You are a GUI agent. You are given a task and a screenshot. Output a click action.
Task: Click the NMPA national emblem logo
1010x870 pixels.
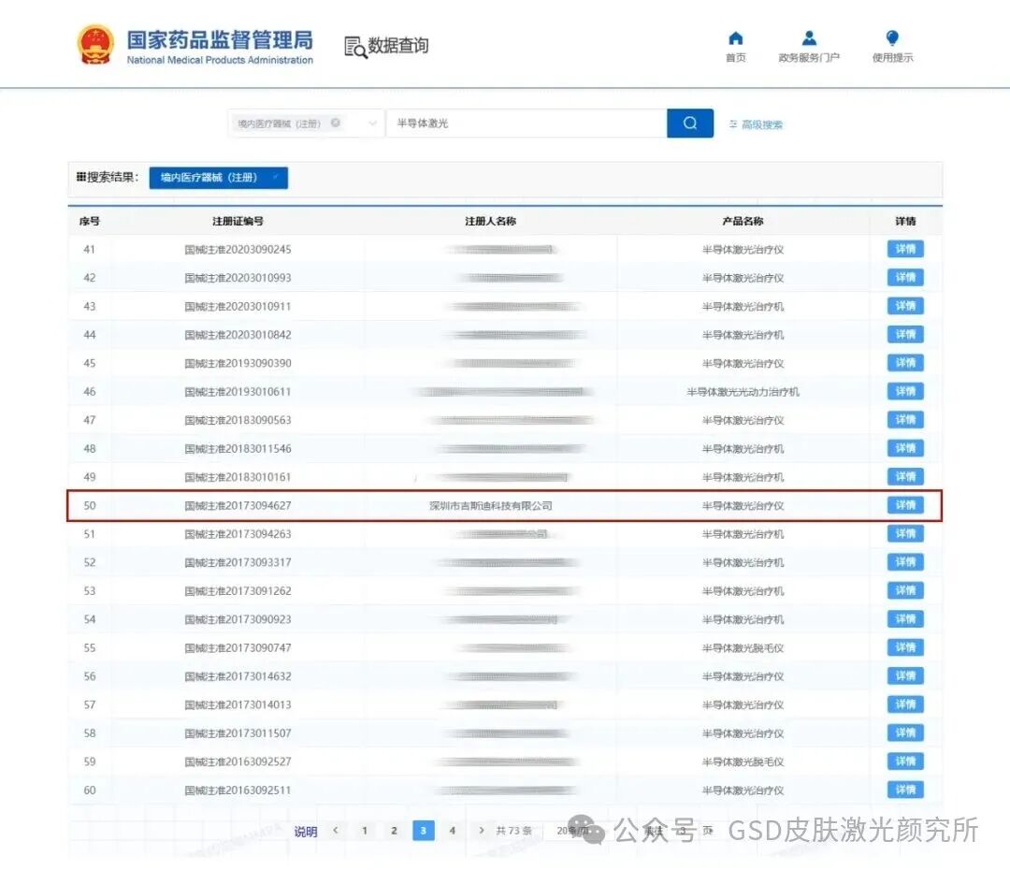coord(94,42)
